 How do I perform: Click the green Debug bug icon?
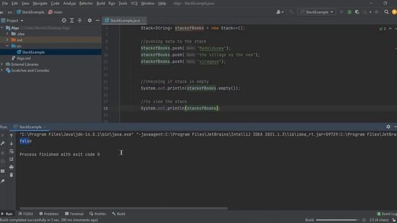[349, 12]
